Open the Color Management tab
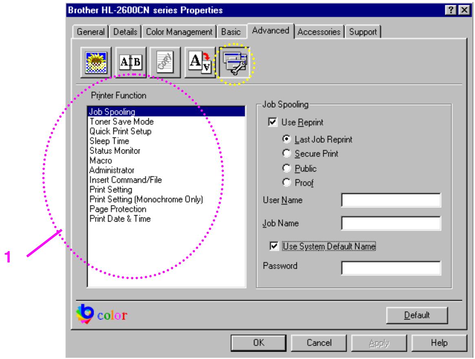Viewport: 475px width, 359px height. pyautogui.click(x=179, y=32)
